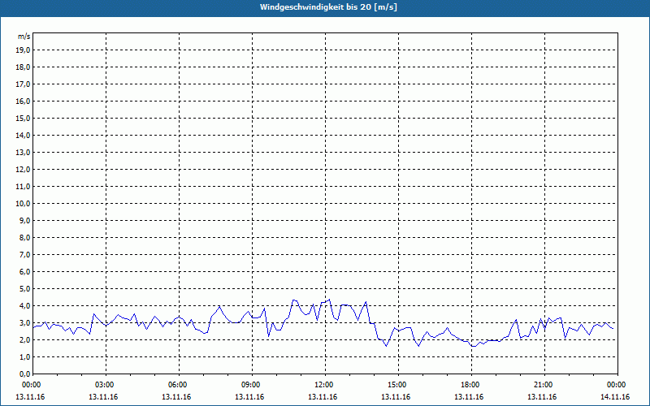Screen dimensions: 650x406
Task: Pick the '14,0' y-axis value
Action: click(23, 135)
